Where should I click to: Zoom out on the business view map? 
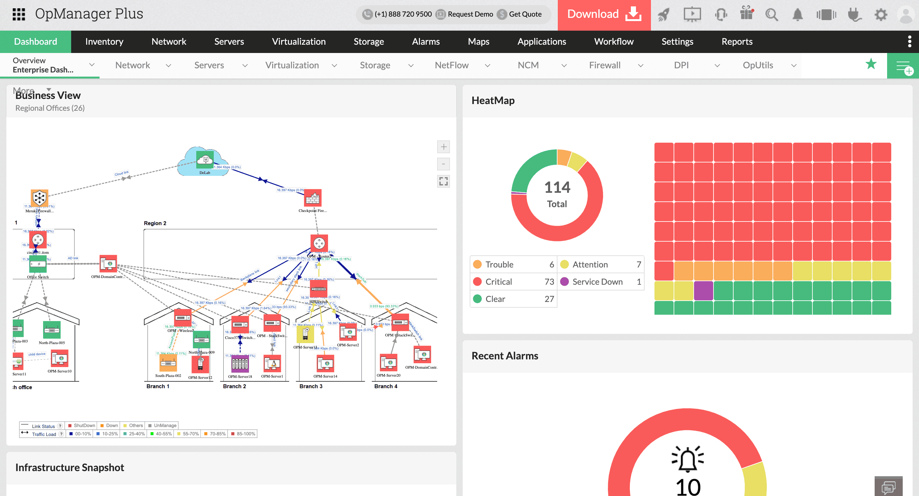(444, 164)
